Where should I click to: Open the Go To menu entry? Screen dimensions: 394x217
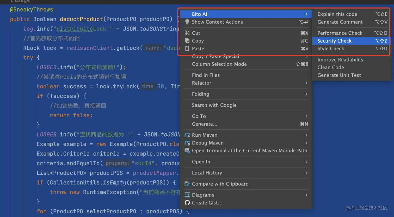click(246, 116)
